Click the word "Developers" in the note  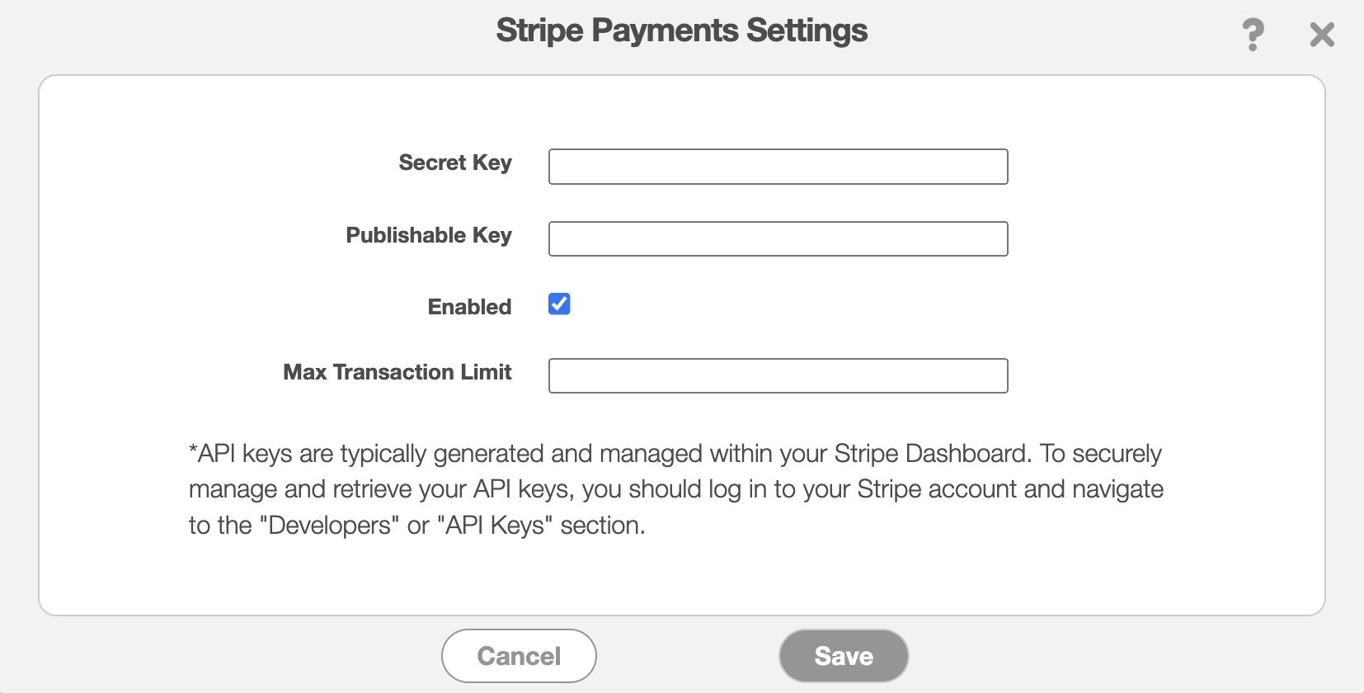tap(330, 526)
